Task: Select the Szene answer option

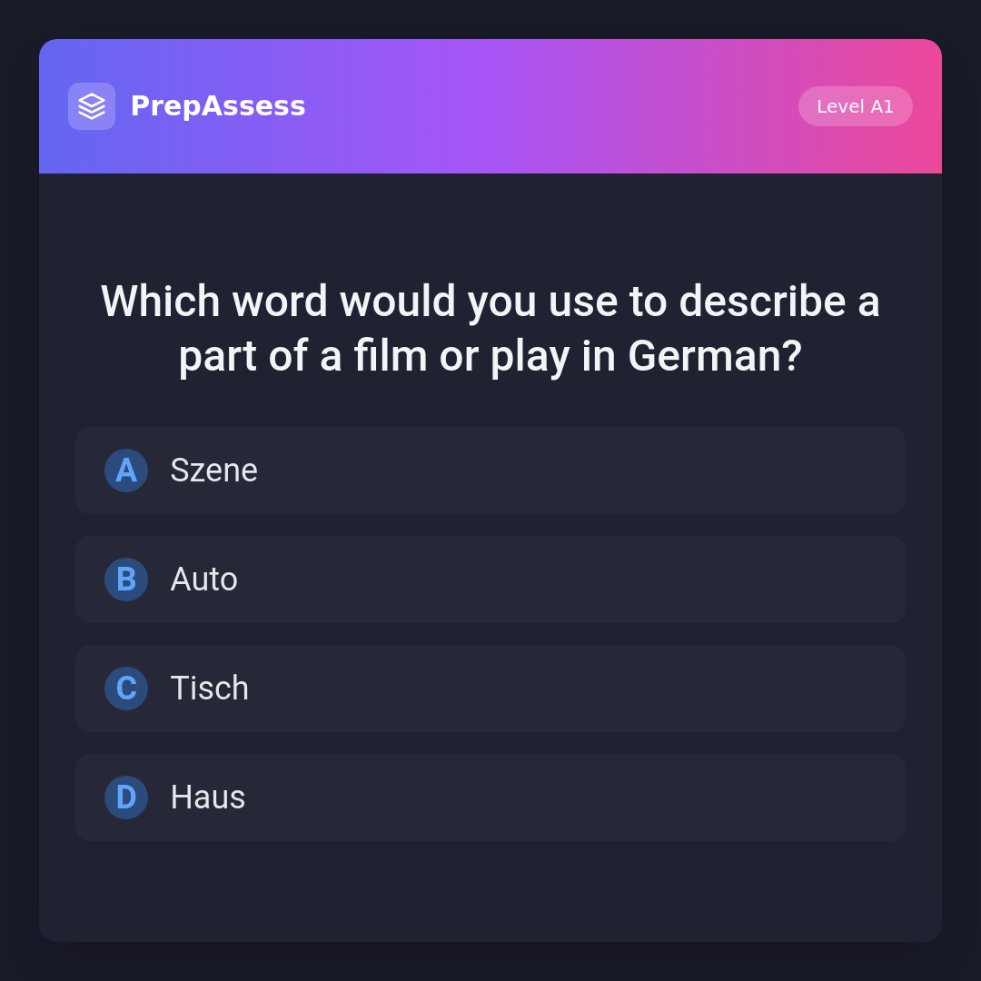Action: (545, 471)
